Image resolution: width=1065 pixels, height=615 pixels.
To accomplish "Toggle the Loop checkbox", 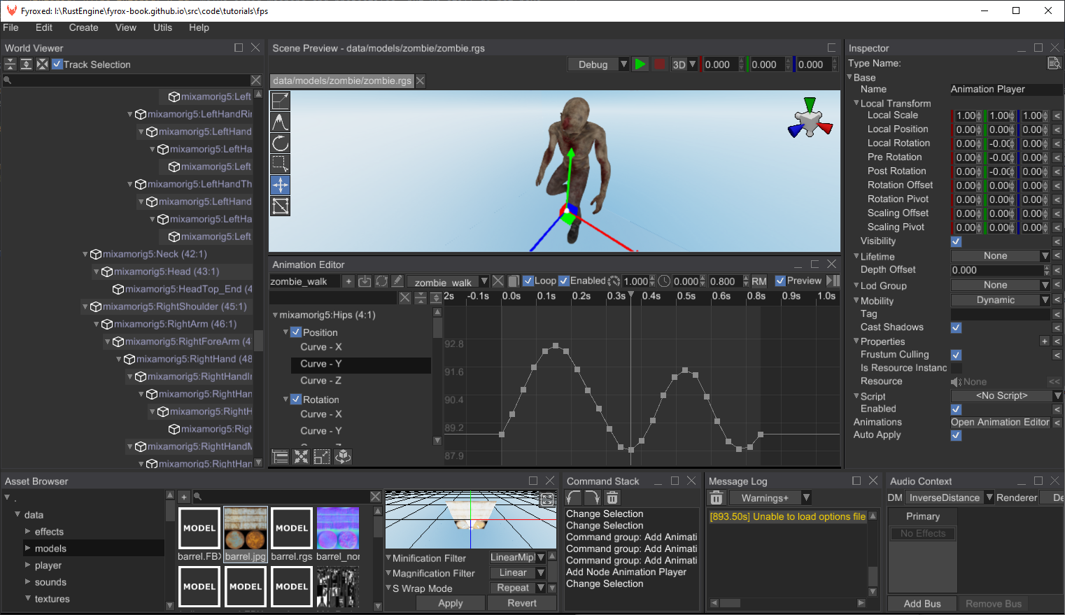I will [528, 281].
